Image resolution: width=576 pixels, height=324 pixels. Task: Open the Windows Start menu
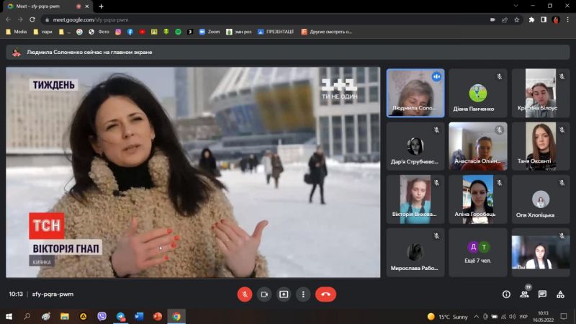(9, 316)
